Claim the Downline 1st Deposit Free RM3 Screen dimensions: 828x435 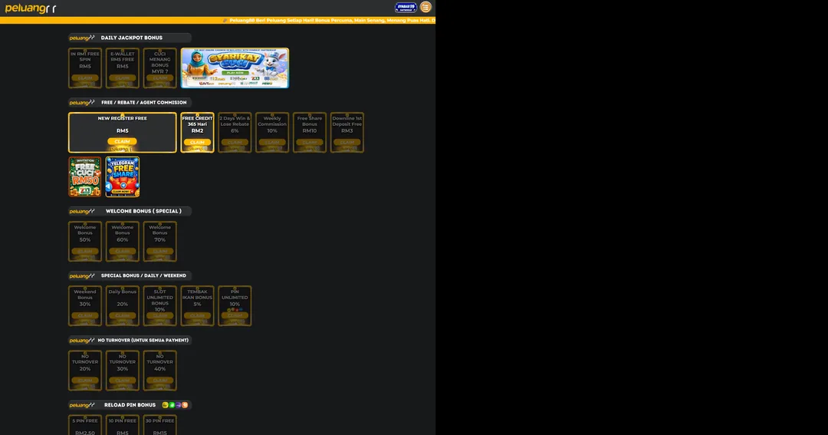(x=347, y=142)
